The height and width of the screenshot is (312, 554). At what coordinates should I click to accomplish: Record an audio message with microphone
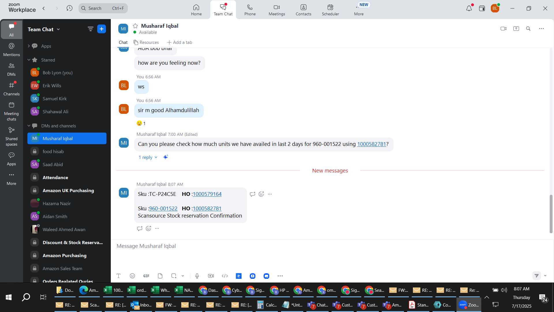click(x=197, y=276)
